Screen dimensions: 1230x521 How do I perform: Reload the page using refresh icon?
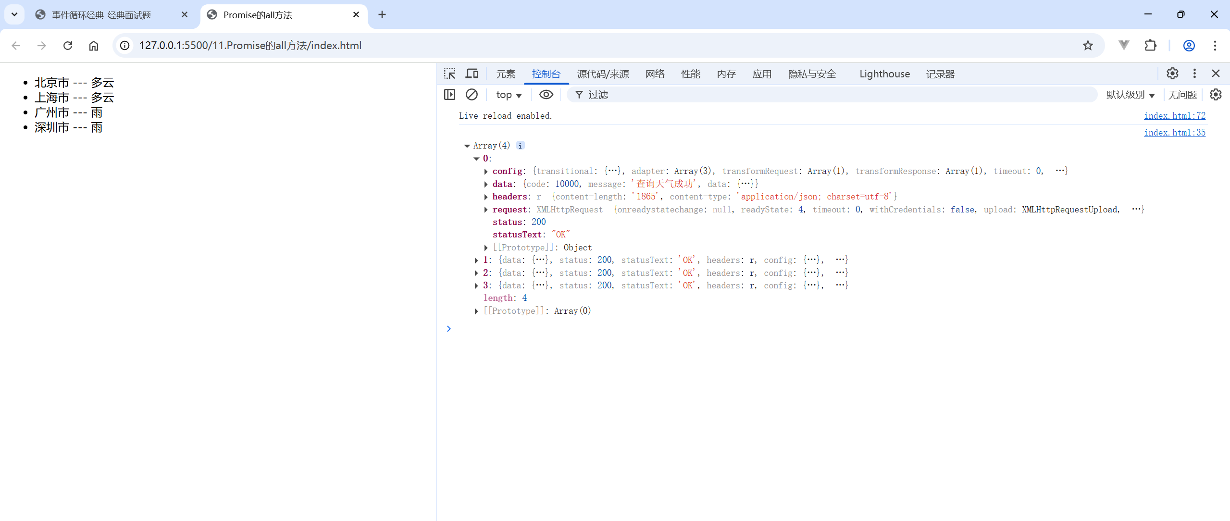[68, 45]
